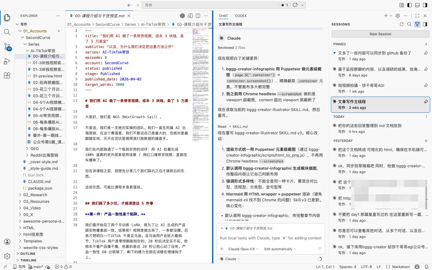This screenshot has width=432, height=270.
Task: Open Run and Debug view
Action: pos(7,61)
